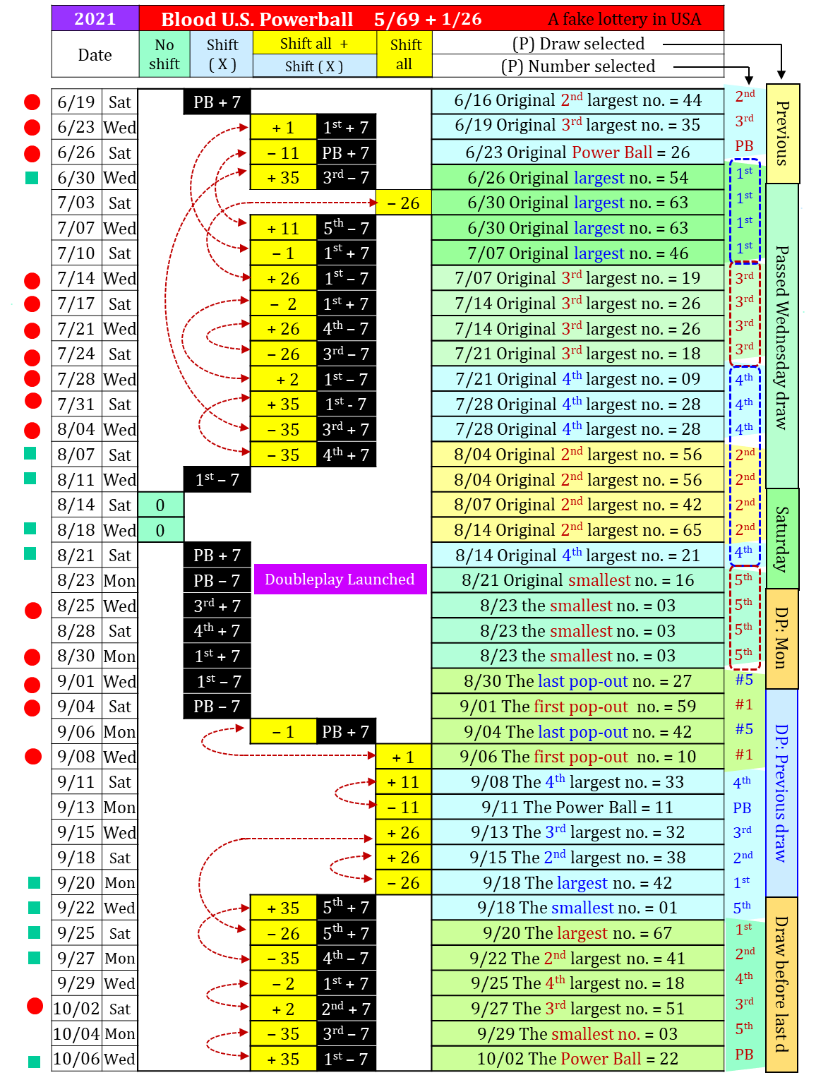This screenshot has height=1080, width=816.
Task: Click '8/21 Original smallest no. = 16'
Action: [578, 580]
